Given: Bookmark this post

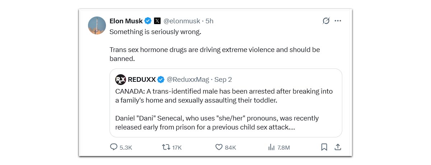Looking at the screenshot, I should pyautogui.click(x=324, y=147).
